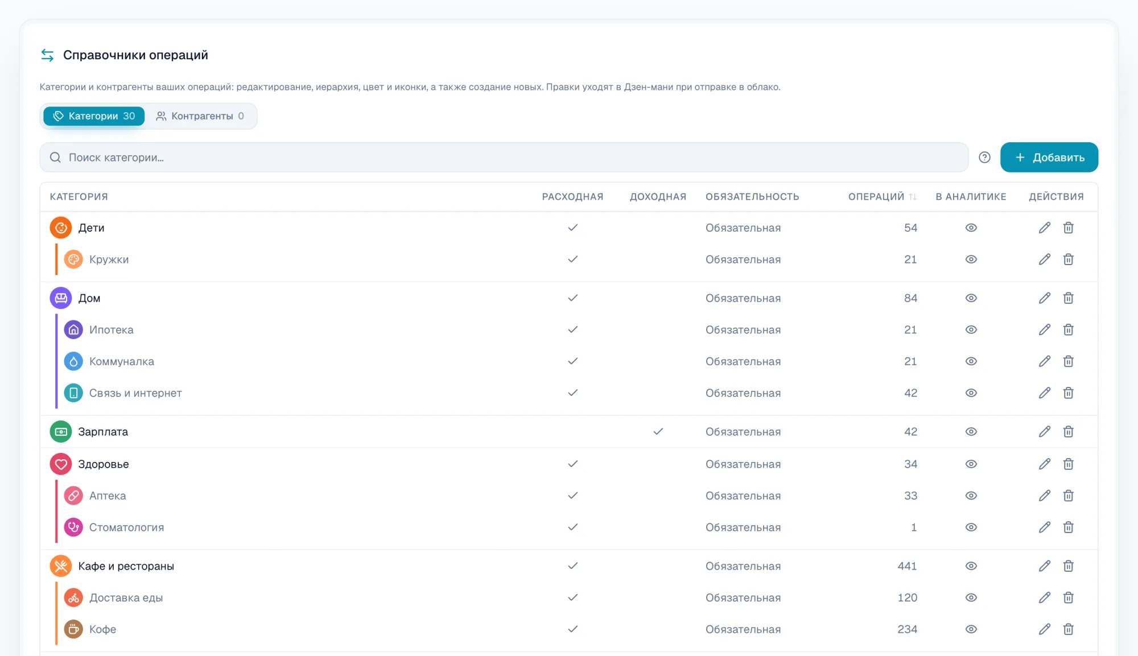1138x656 pixels.
Task: Focus the Поиск категории search field
Action: click(504, 158)
